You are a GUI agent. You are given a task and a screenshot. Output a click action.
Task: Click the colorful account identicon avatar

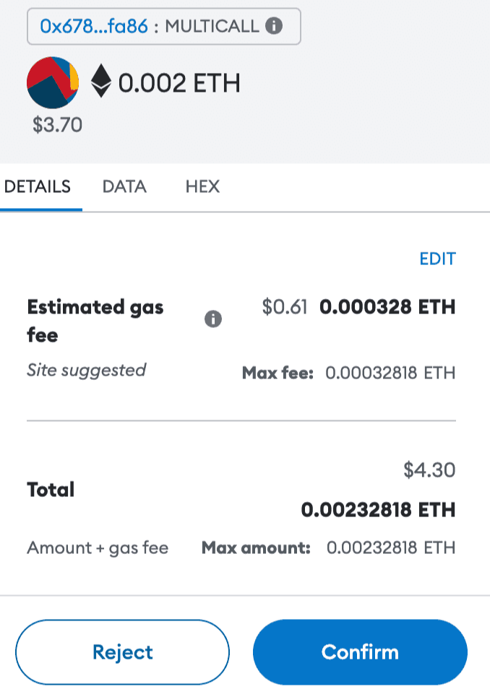click(x=53, y=82)
